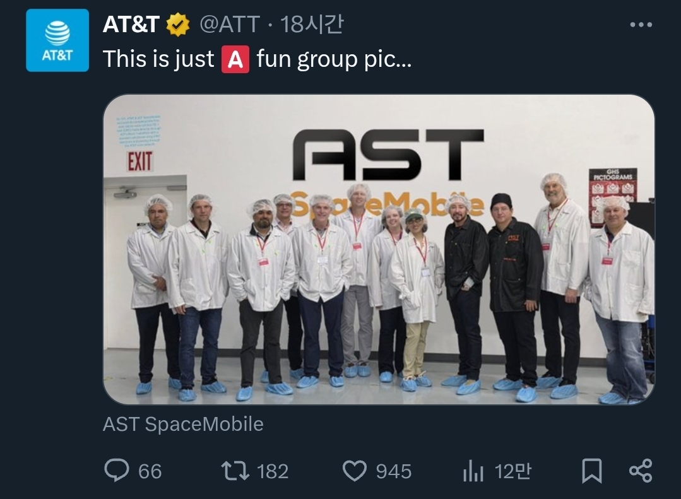The height and width of the screenshot is (499, 681).
Task: Bookmark this tweet
Action: coord(592,471)
